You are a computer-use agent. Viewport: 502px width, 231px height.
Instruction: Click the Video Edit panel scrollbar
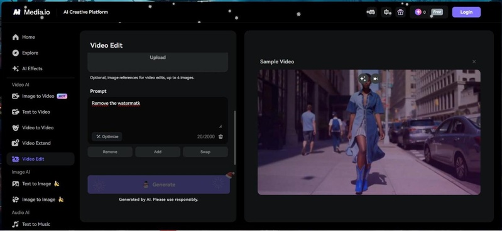click(235, 137)
